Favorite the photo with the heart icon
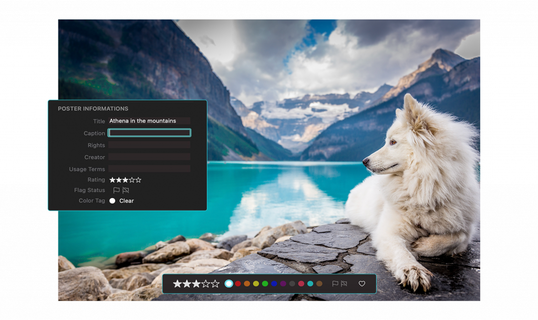The image size is (538, 320). pyautogui.click(x=362, y=284)
